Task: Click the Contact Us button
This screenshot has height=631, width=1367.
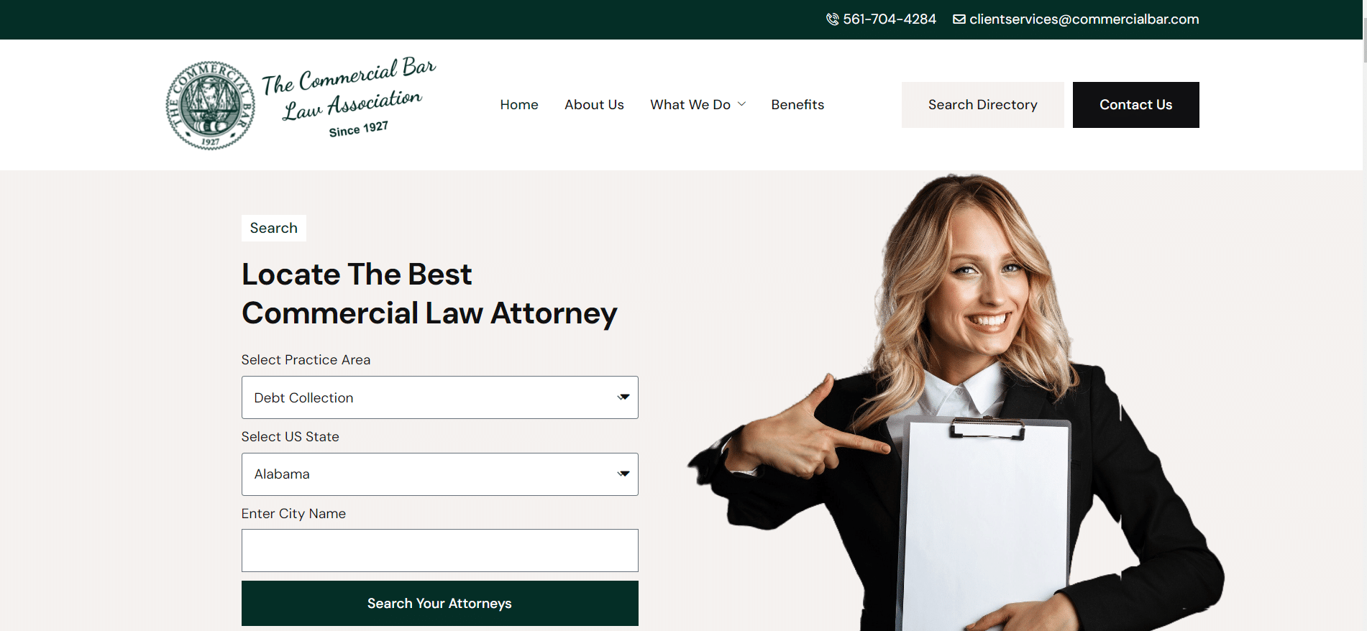Action: 1135,105
